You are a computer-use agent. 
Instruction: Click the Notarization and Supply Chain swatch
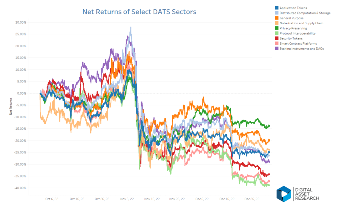click(x=276, y=23)
